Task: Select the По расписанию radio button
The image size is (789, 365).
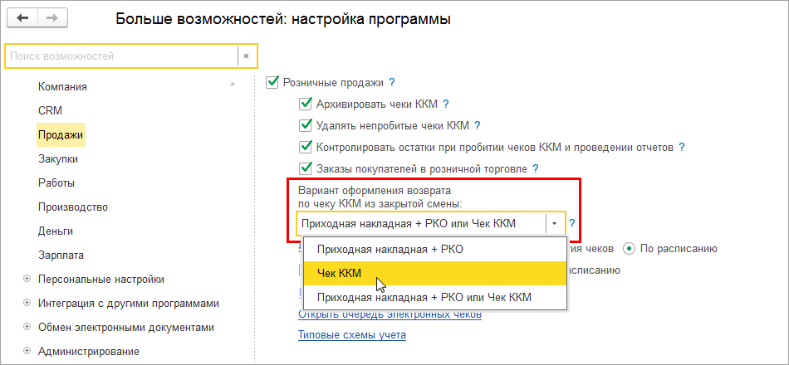Action: (629, 248)
